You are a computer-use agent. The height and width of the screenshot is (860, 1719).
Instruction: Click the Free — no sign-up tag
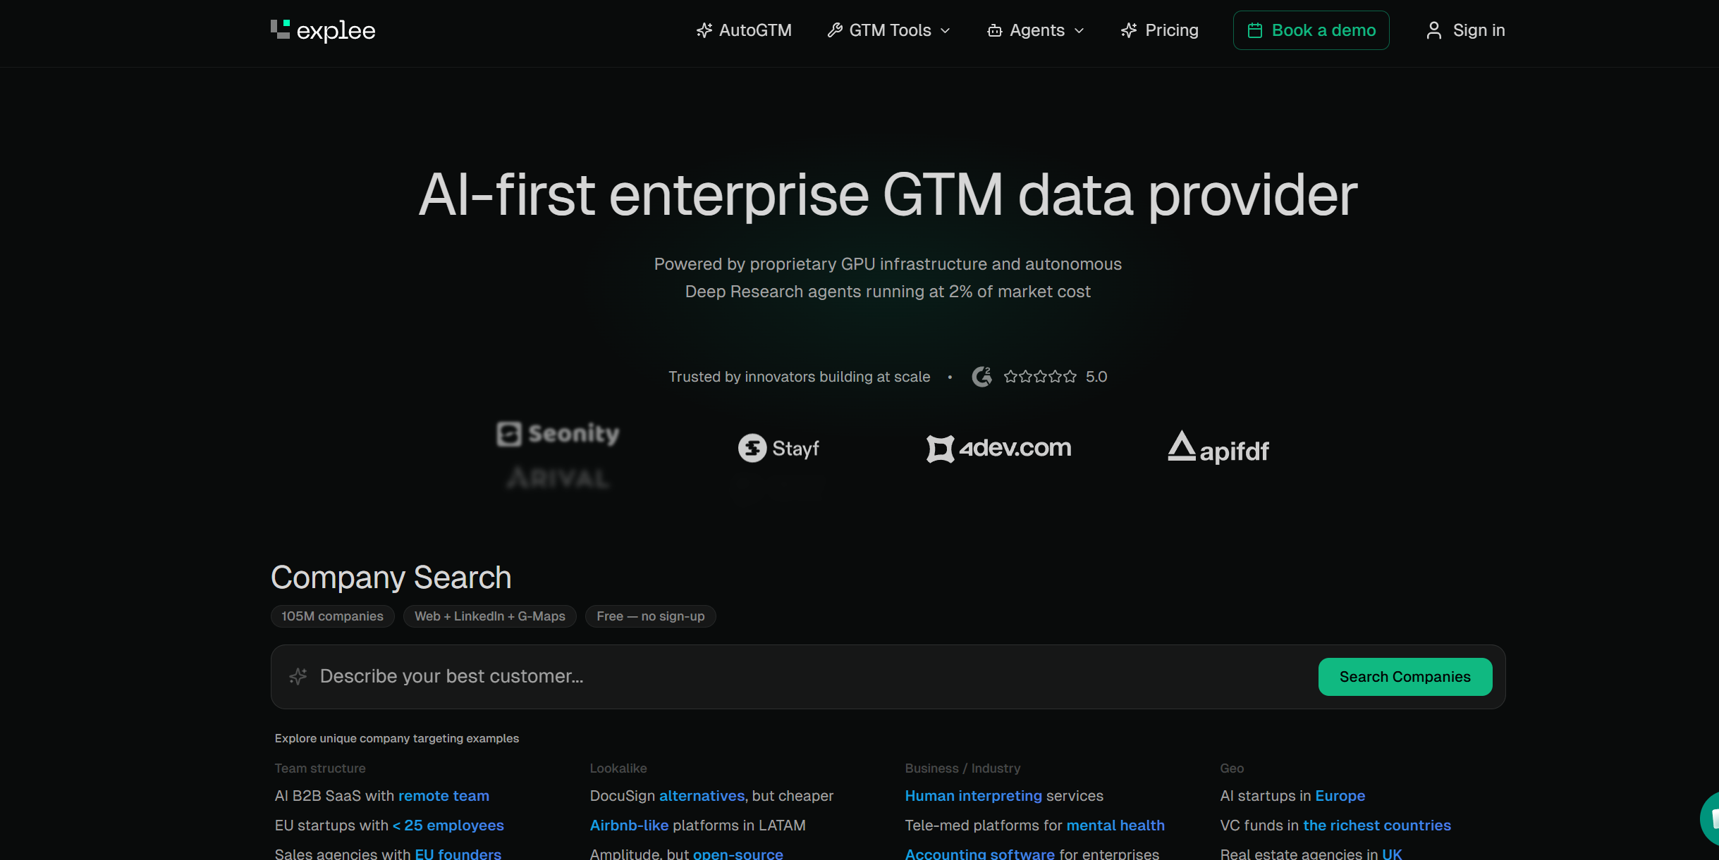(x=650, y=616)
